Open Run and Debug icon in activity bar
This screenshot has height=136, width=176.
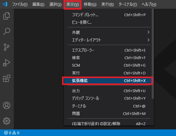pos(7,63)
